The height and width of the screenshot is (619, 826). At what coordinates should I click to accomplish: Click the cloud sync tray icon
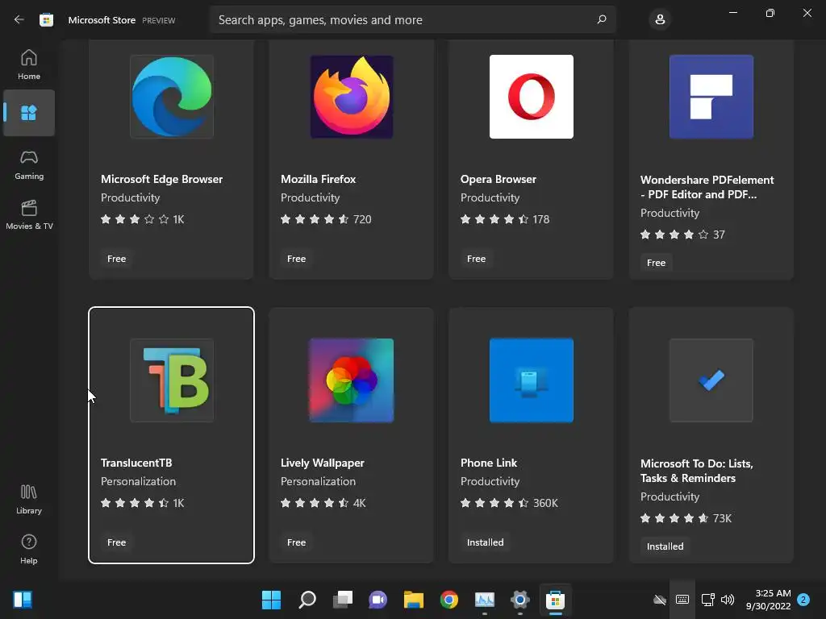click(660, 600)
